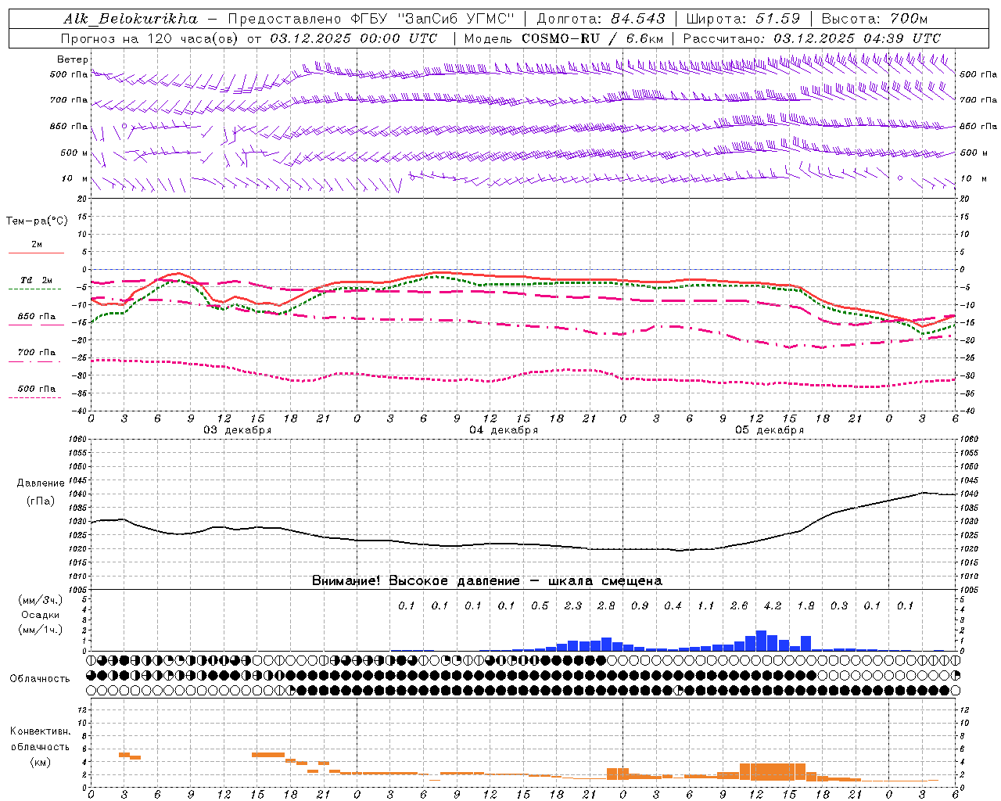This screenshot has width=1001, height=801.
Task: Select the provider text ФГБУ "ЗапСиб УГМС"
Action: pyautogui.click(x=431, y=19)
